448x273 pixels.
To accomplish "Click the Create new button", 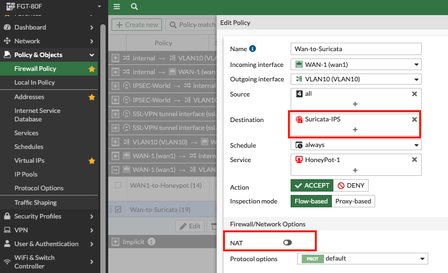I will [136, 25].
